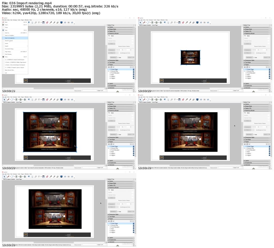Expand Pattern Fill panel in 00:00:30 frame
Viewport: 274px width, 248px height.
point(121,108)
